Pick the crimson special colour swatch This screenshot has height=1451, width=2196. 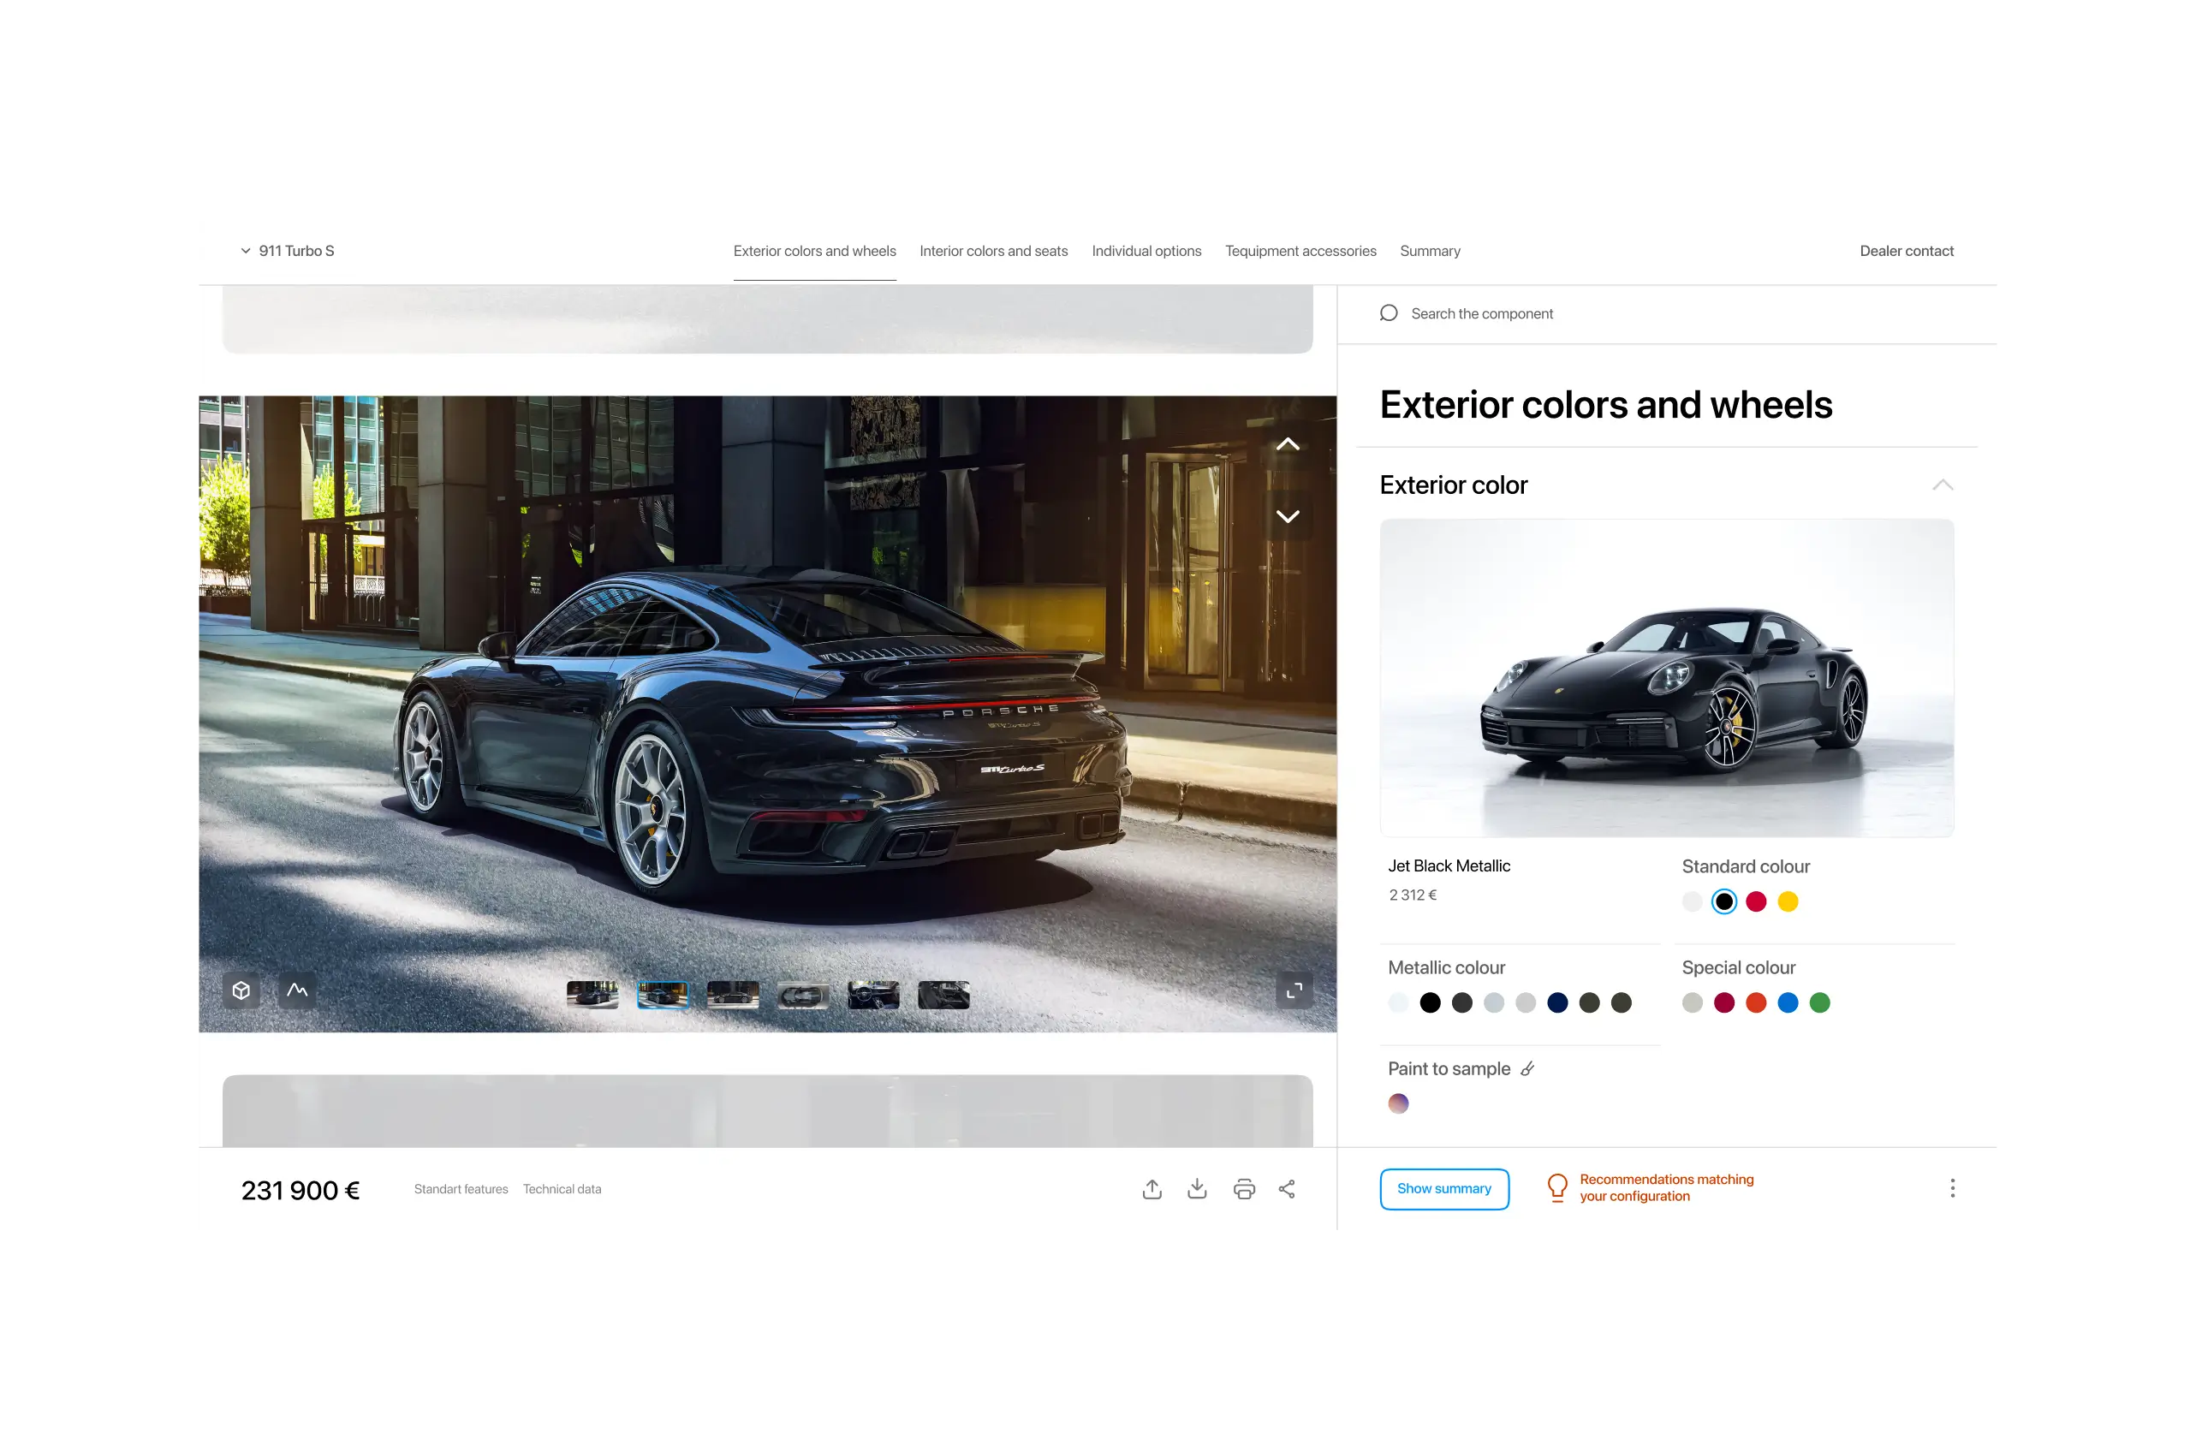(x=1723, y=1002)
